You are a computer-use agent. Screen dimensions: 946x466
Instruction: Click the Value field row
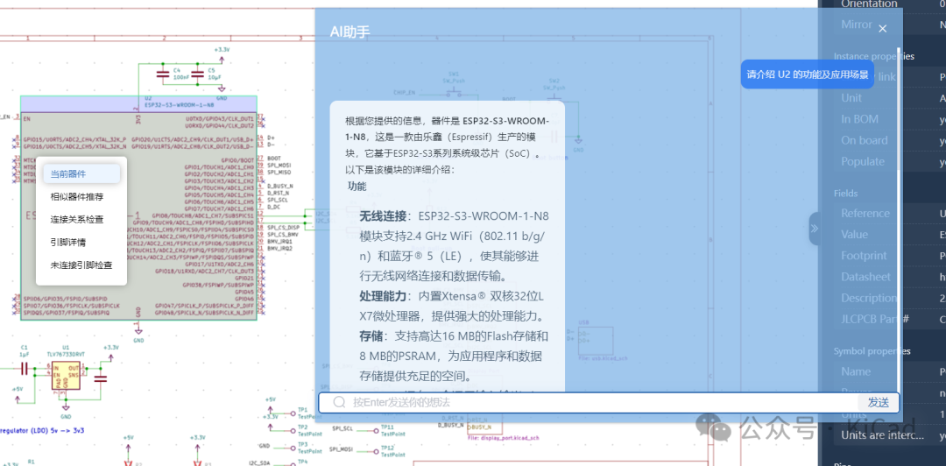coord(890,234)
